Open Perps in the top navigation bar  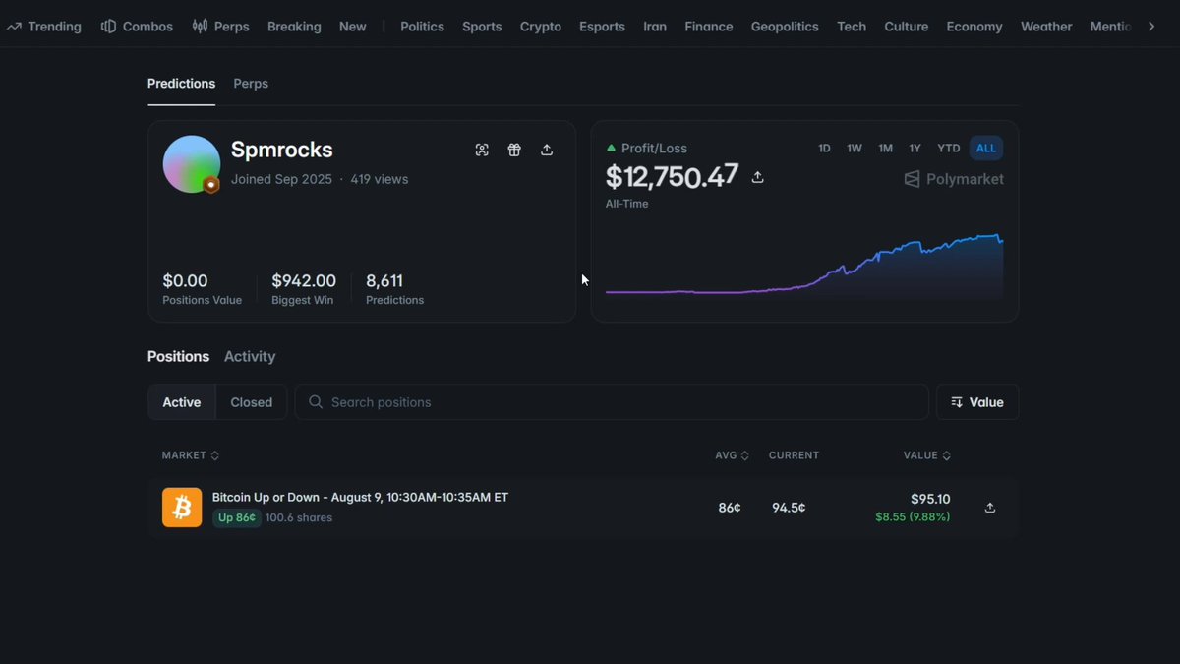point(220,27)
